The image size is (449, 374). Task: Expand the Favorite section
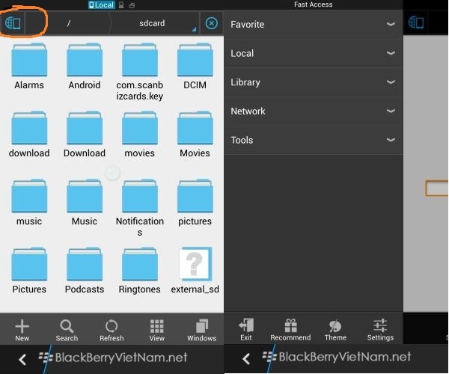[314, 25]
